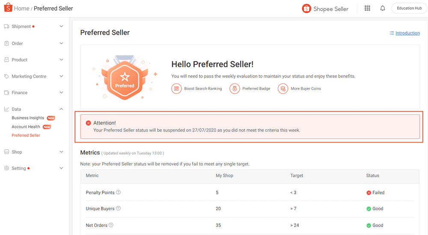The image size is (428, 235).
Task: Open the notifications bell
Action: click(x=383, y=8)
